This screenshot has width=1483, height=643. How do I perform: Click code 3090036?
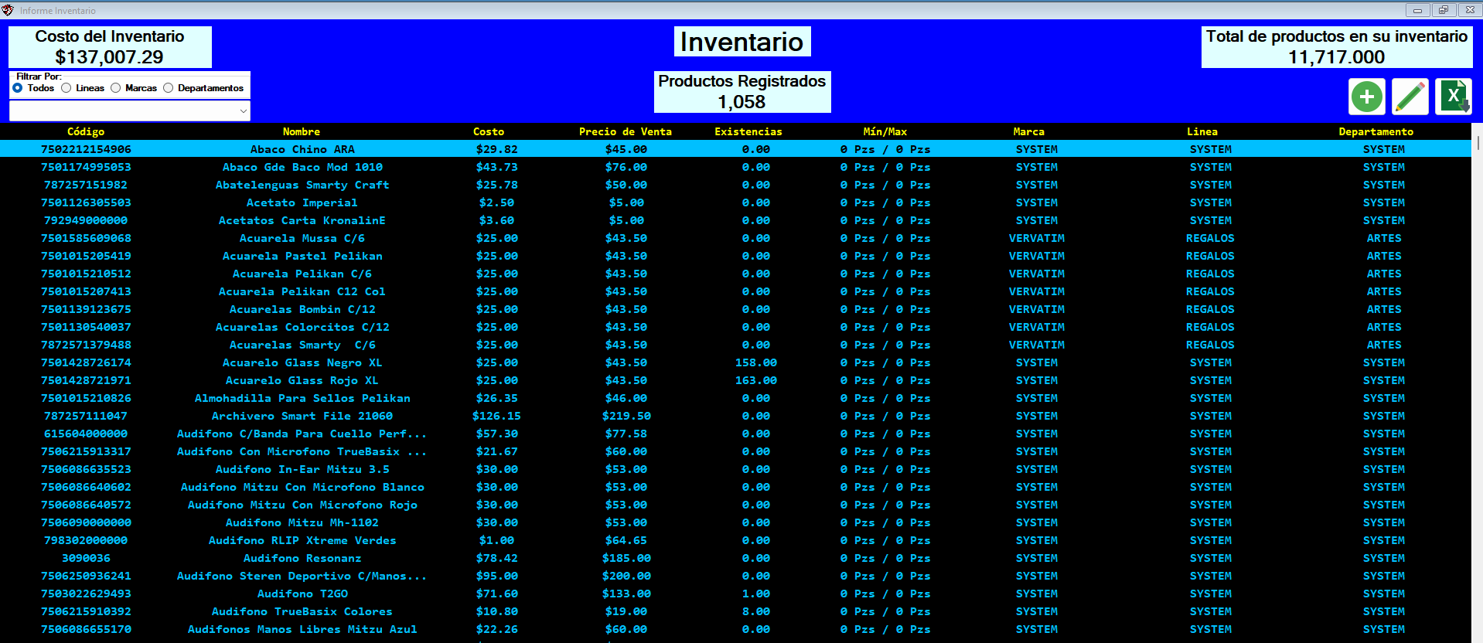86,558
